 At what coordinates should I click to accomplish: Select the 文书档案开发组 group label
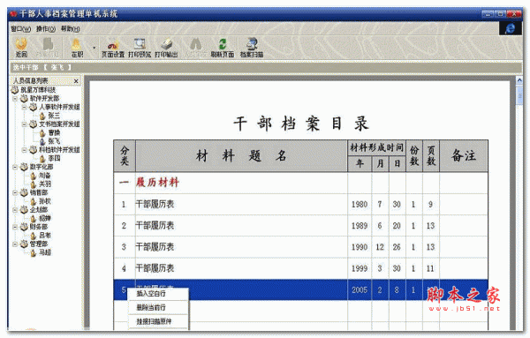[59, 124]
